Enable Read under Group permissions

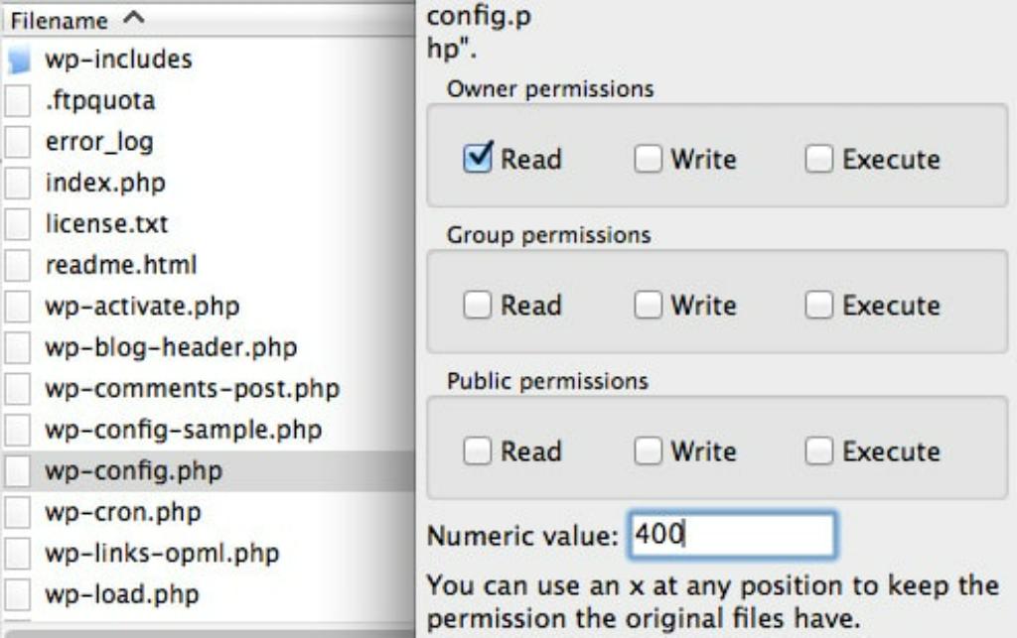tap(480, 305)
